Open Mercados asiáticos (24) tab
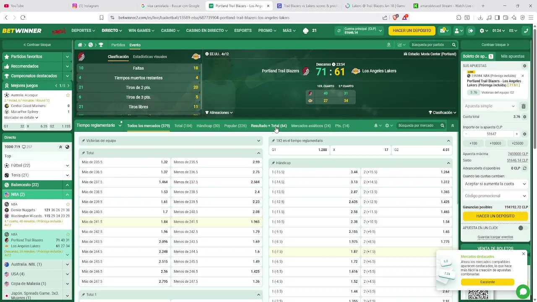The width and height of the screenshot is (537, 302). (311, 125)
